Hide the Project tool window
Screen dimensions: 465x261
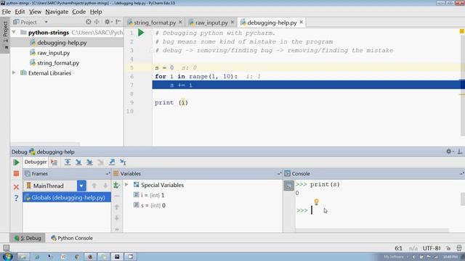118,22
